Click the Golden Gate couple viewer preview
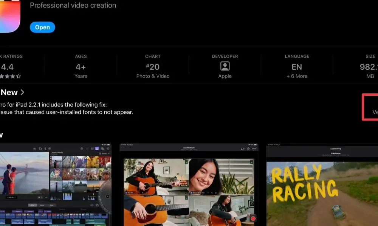 (23, 173)
